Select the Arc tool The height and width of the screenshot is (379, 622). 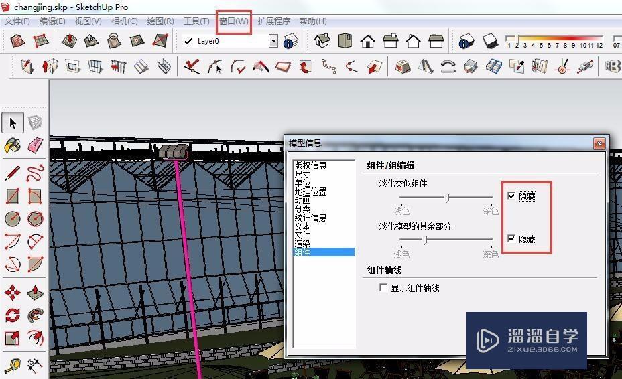(x=13, y=241)
